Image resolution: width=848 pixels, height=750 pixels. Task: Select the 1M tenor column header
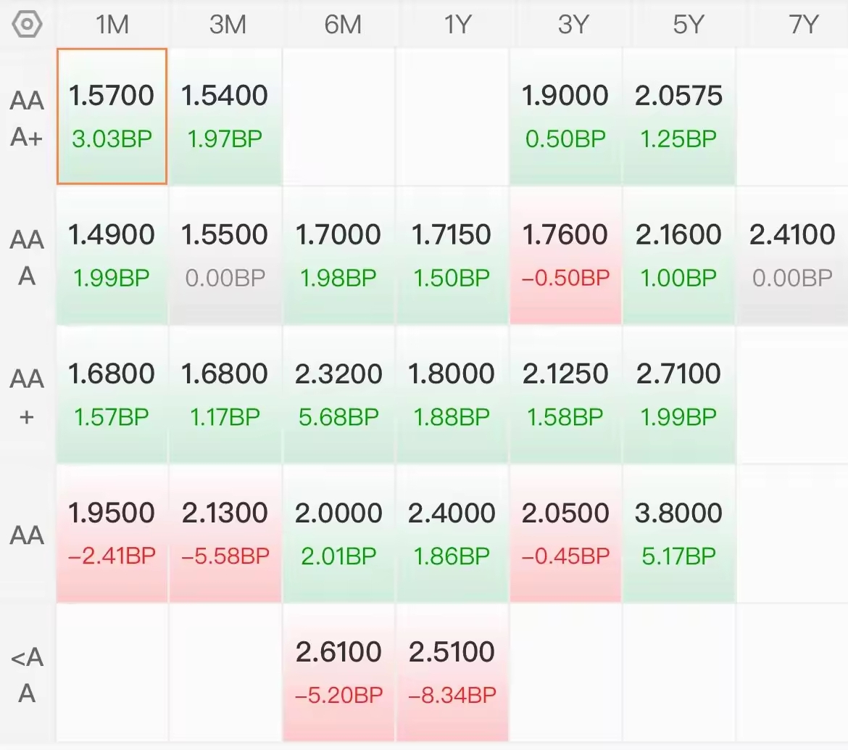[112, 25]
